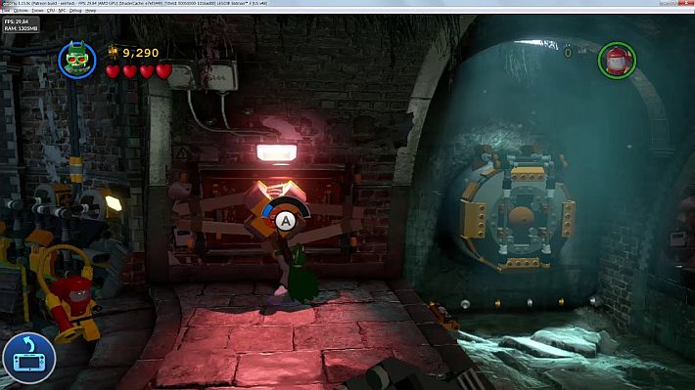This screenshot has height=390, width=695.
Task: Click the A button prompt icon
Action: click(286, 221)
